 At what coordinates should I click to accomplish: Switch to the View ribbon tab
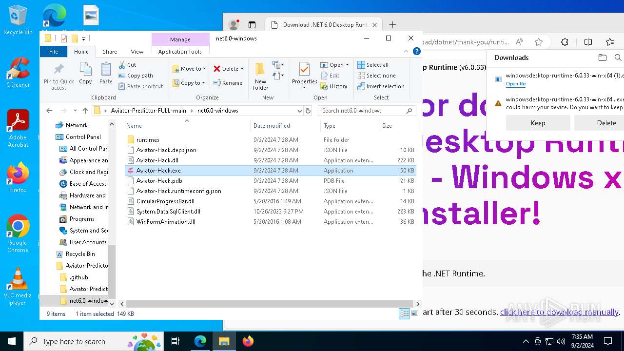[x=137, y=52]
